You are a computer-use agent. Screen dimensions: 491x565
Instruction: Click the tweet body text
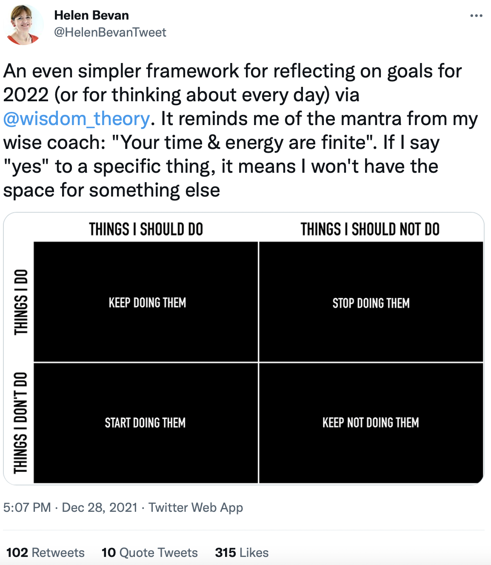tap(241, 131)
